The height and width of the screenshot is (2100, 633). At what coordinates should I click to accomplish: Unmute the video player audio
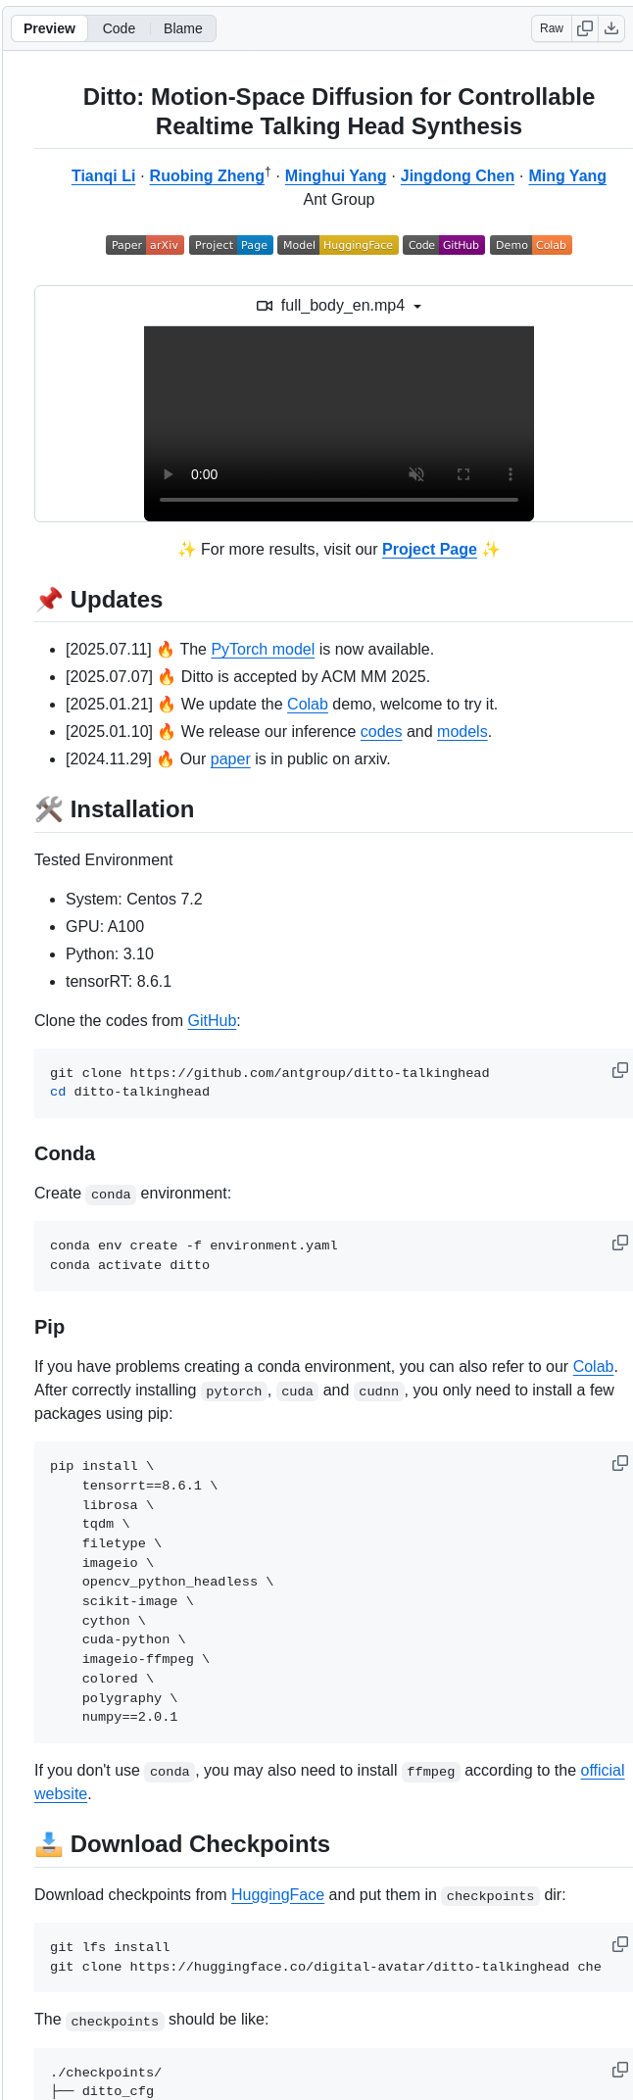click(416, 474)
